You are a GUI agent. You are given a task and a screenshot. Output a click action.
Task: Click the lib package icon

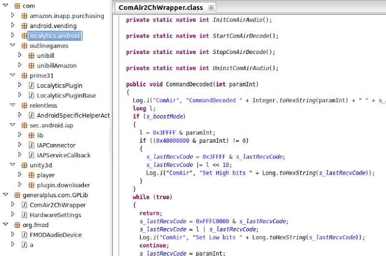31,135
